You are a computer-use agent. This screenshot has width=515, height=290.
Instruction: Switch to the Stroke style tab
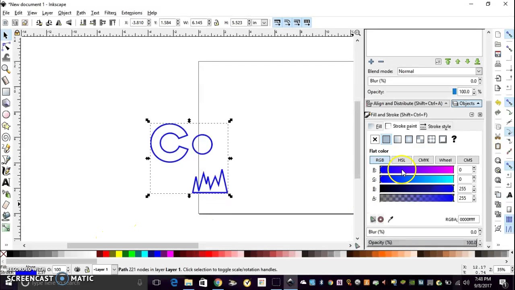(x=435, y=126)
